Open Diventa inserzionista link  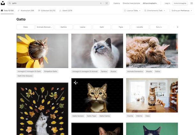tap(131, 3)
